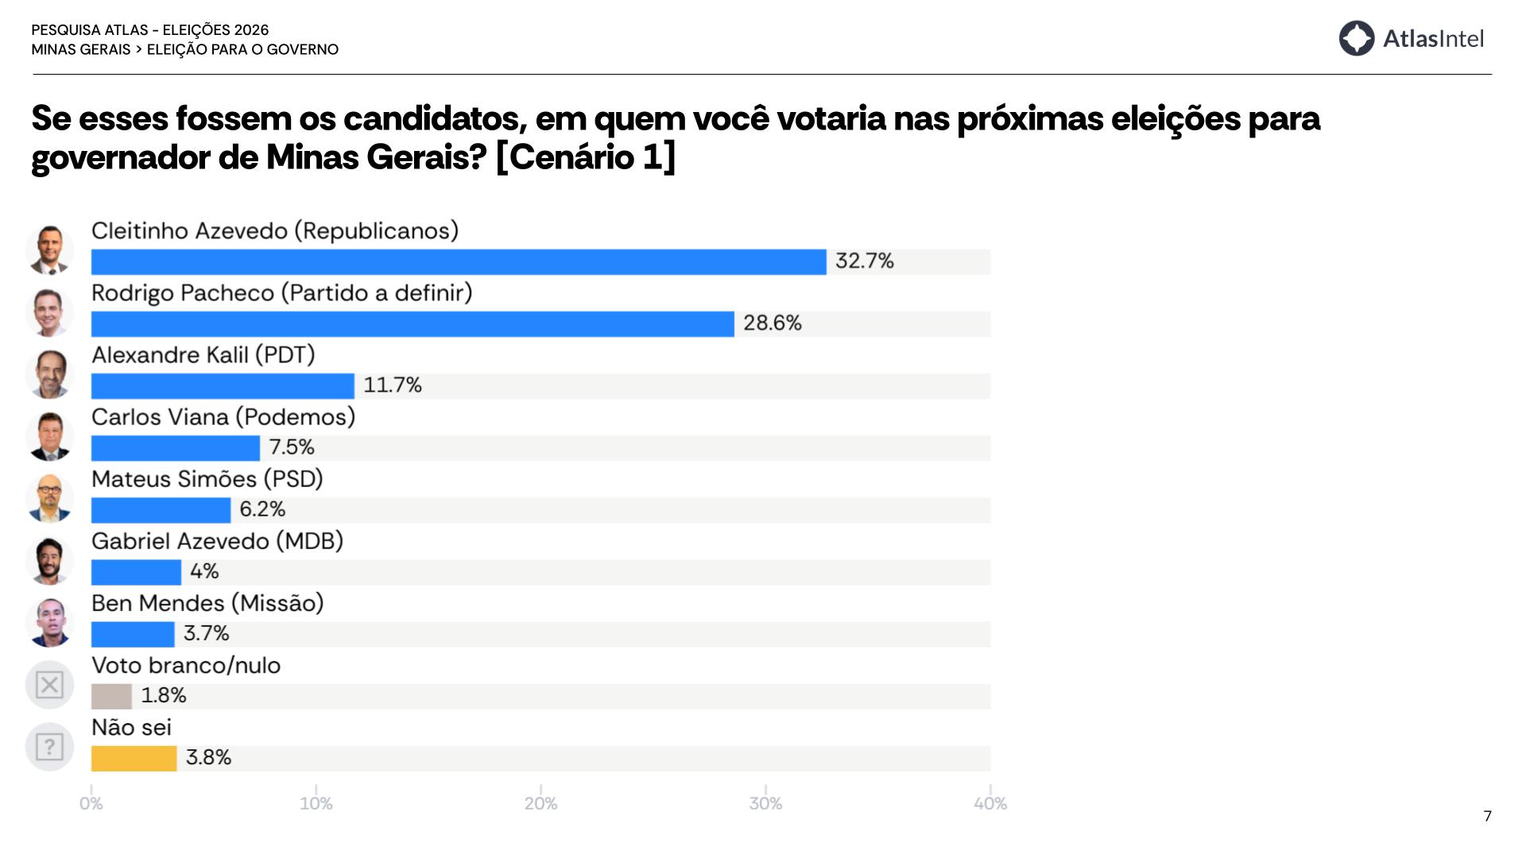Click the AtlasIntel logo icon
This screenshot has height=858, width=1526.
(x=1357, y=38)
